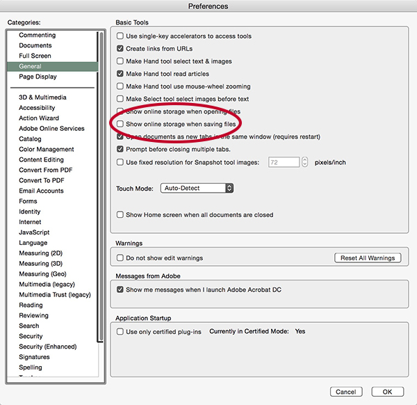Enable fixed resolution for Snapshot tool images
417x405 pixels.
click(x=120, y=162)
